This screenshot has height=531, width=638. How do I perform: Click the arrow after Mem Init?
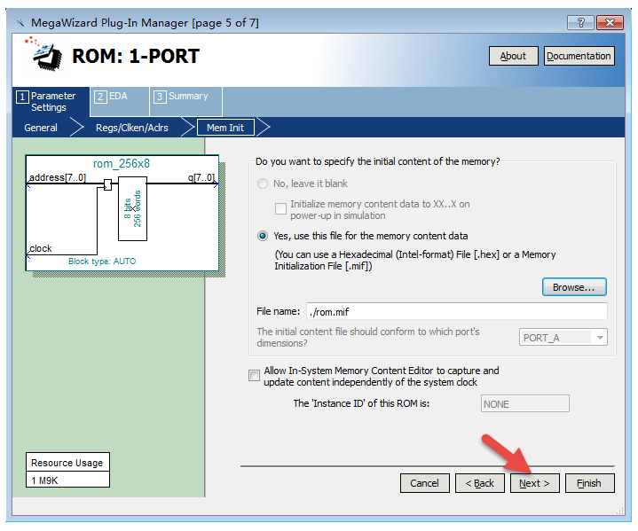(x=264, y=128)
